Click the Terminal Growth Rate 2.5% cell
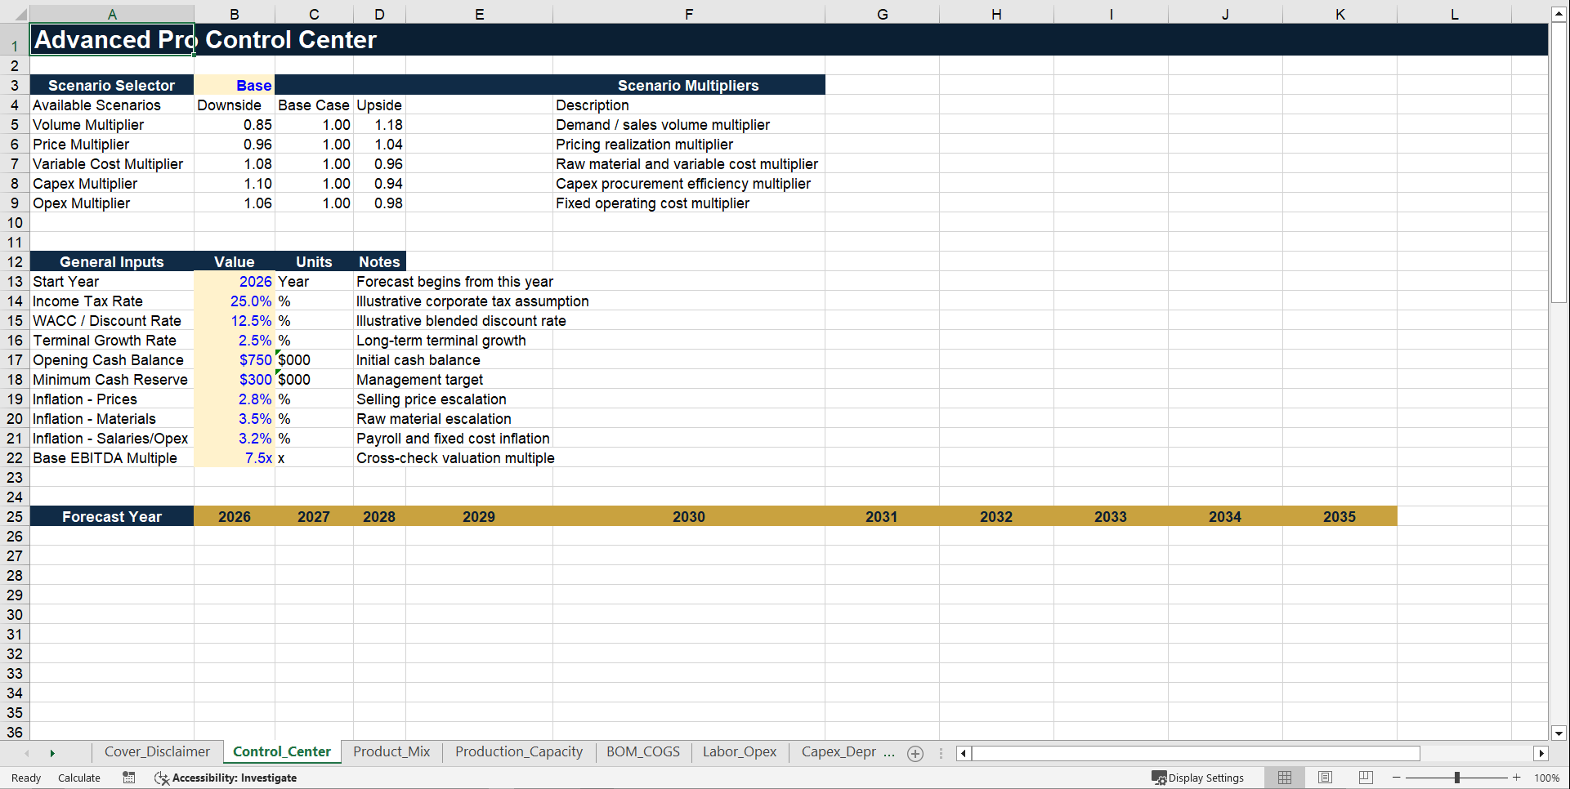 [235, 341]
